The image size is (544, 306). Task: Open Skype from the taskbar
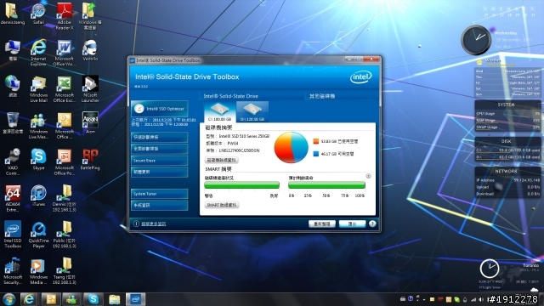pyautogui.click(x=93, y=299)
